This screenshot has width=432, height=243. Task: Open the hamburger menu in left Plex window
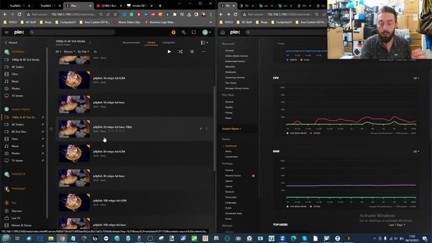pyautogui.click(x=7, y=32)
